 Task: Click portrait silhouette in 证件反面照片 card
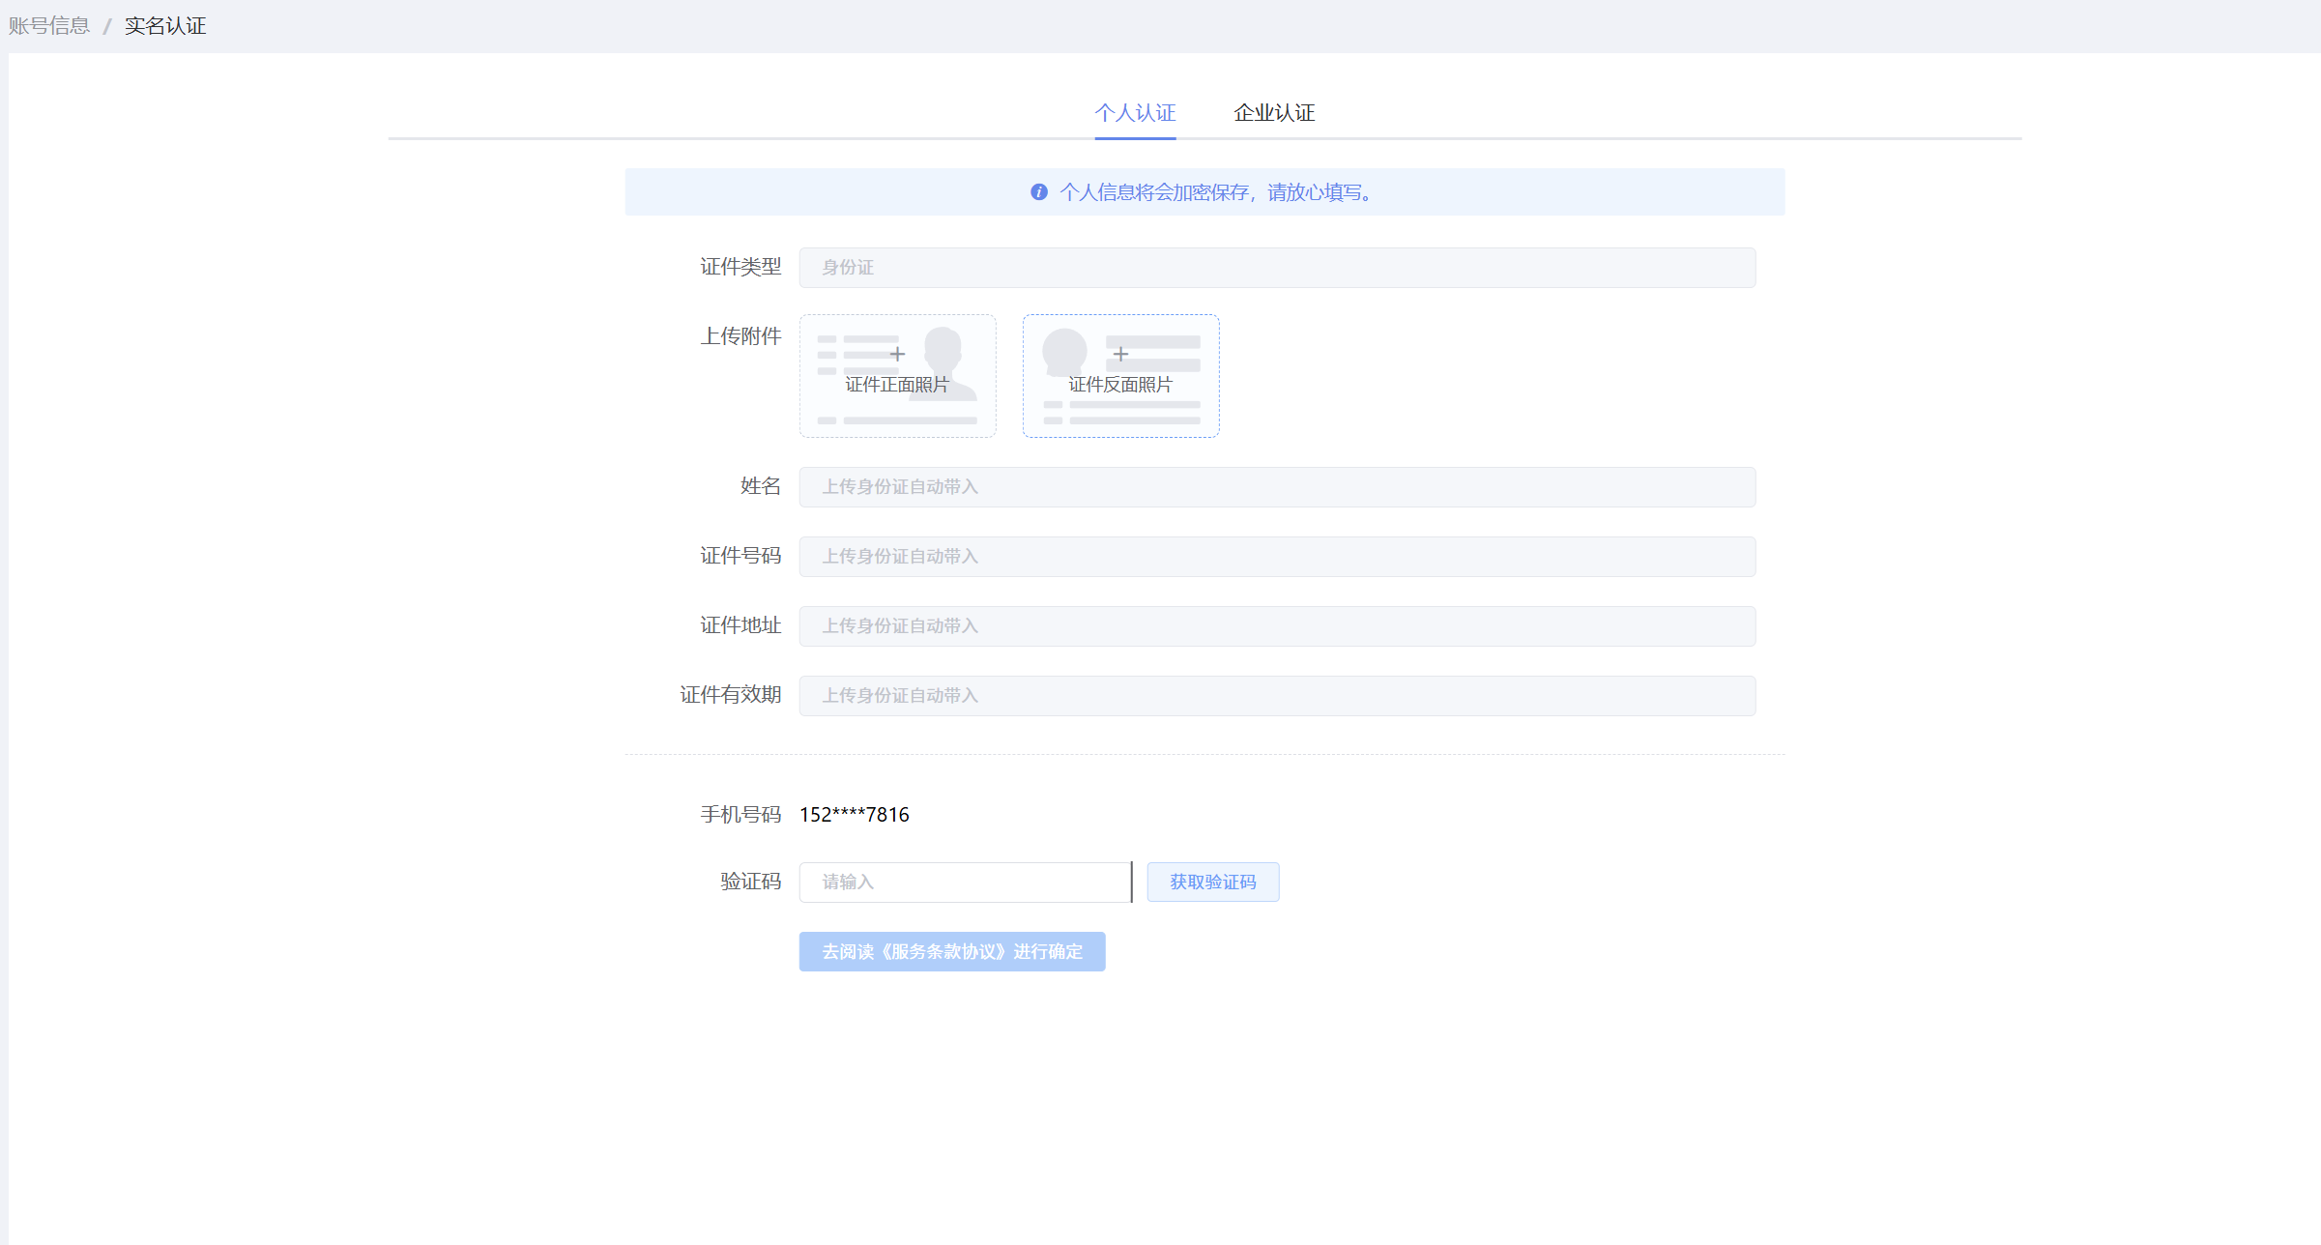coord(1064,350)
